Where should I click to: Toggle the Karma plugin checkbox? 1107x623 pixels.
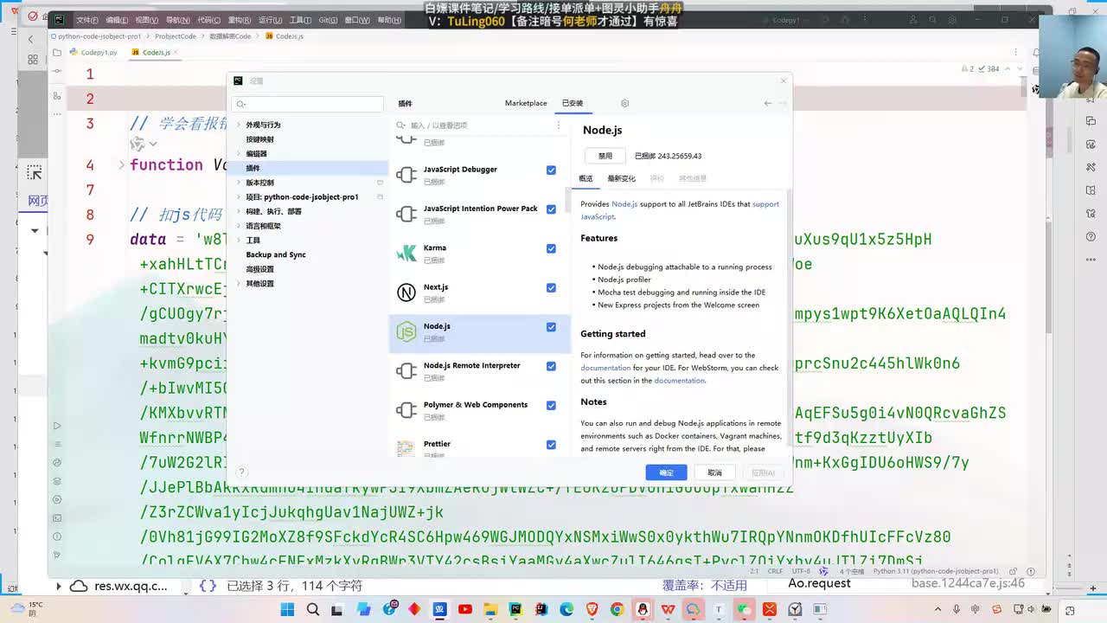pyautogui.click(x=551, y=248)
